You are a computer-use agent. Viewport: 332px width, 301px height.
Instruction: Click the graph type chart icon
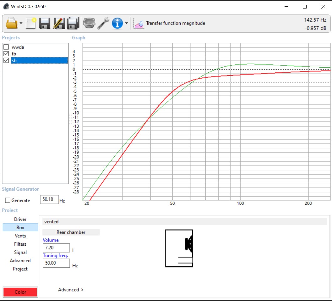click(x=139, y=24)
